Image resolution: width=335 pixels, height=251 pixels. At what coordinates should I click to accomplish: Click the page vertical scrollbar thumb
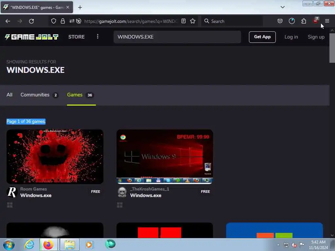click(332, 48)
